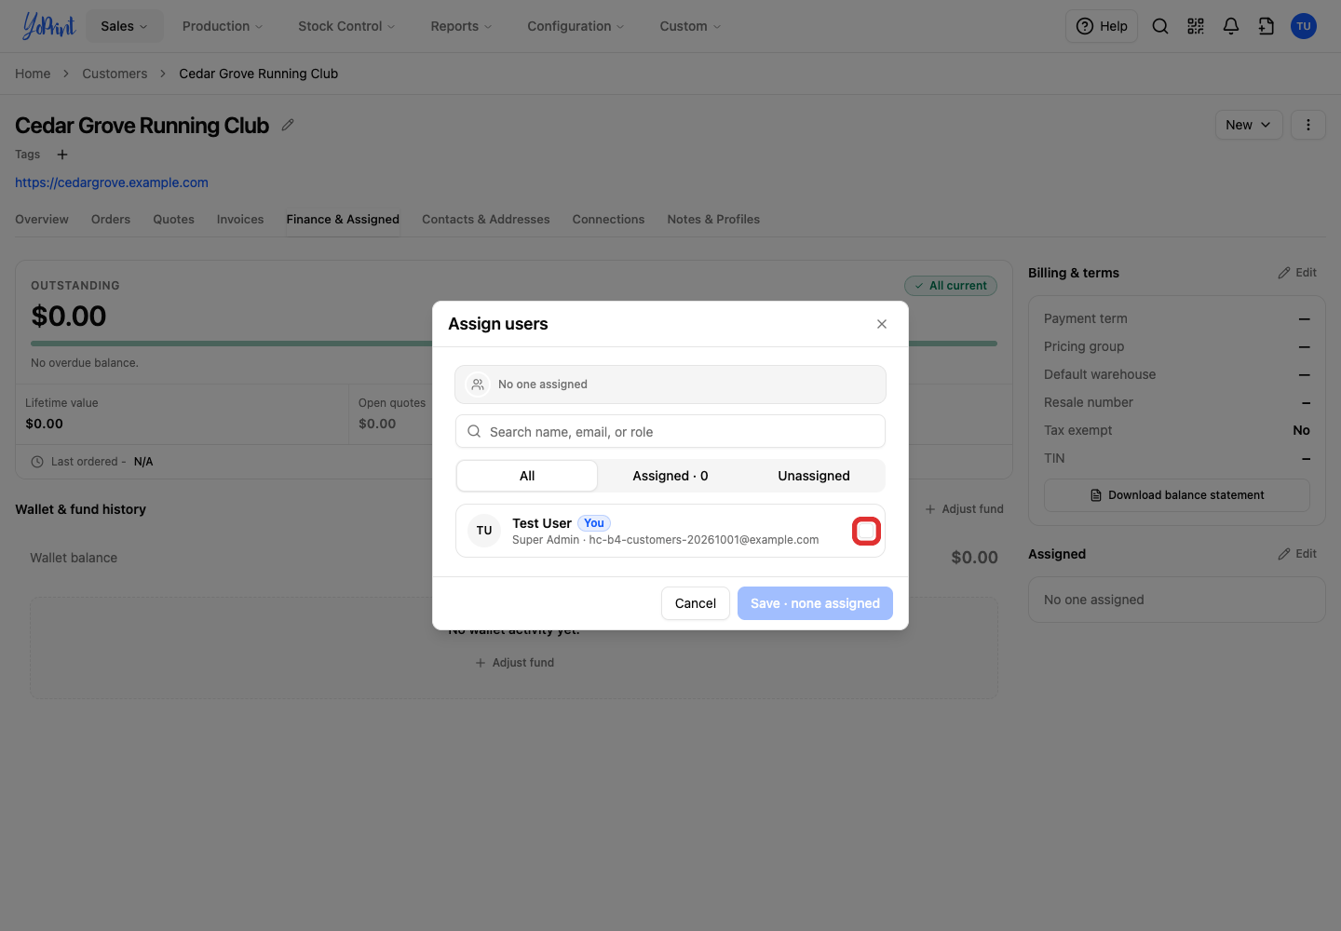Focus the search name, email, or role field
1341x931 pixels.
(670, 432)
